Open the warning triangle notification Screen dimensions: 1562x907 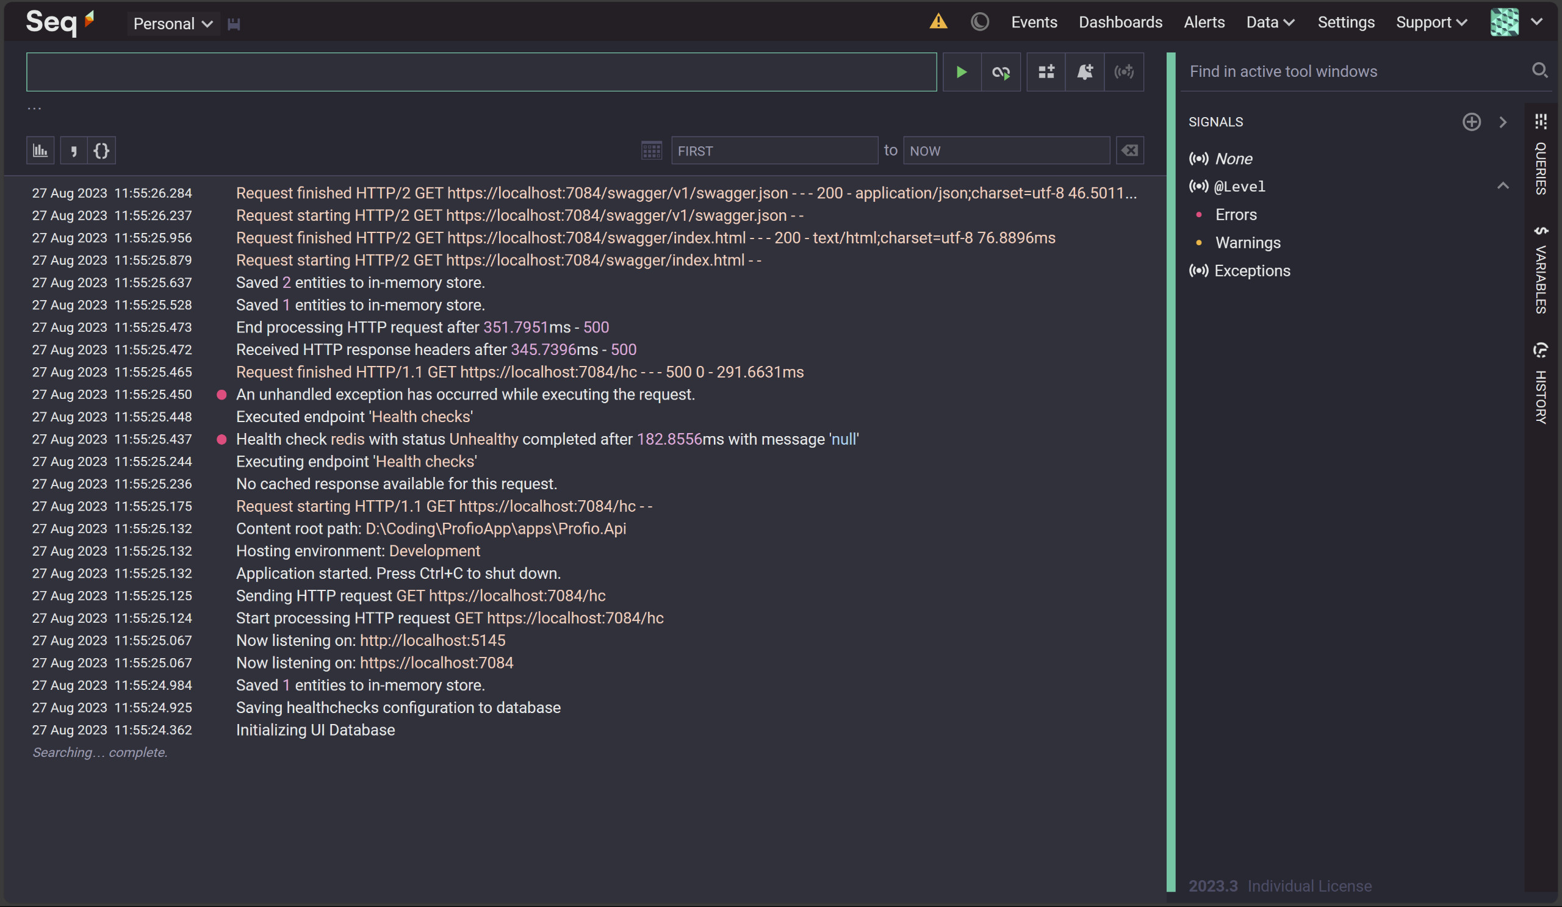tap(938, 23)
